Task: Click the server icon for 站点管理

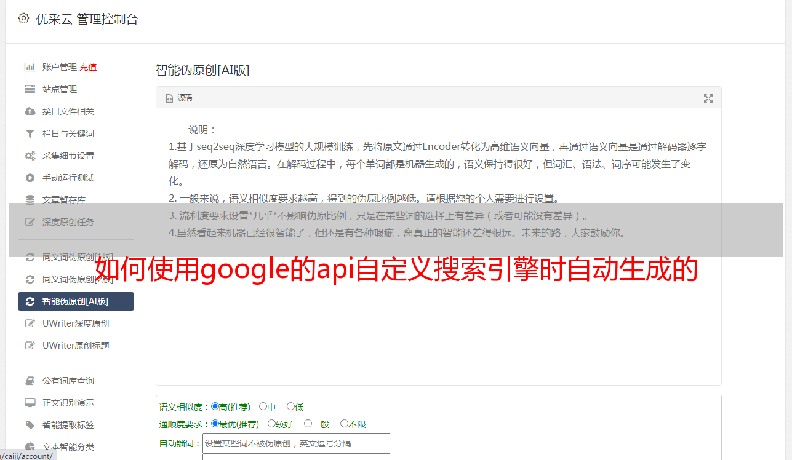Action: [x=30, y=89]
